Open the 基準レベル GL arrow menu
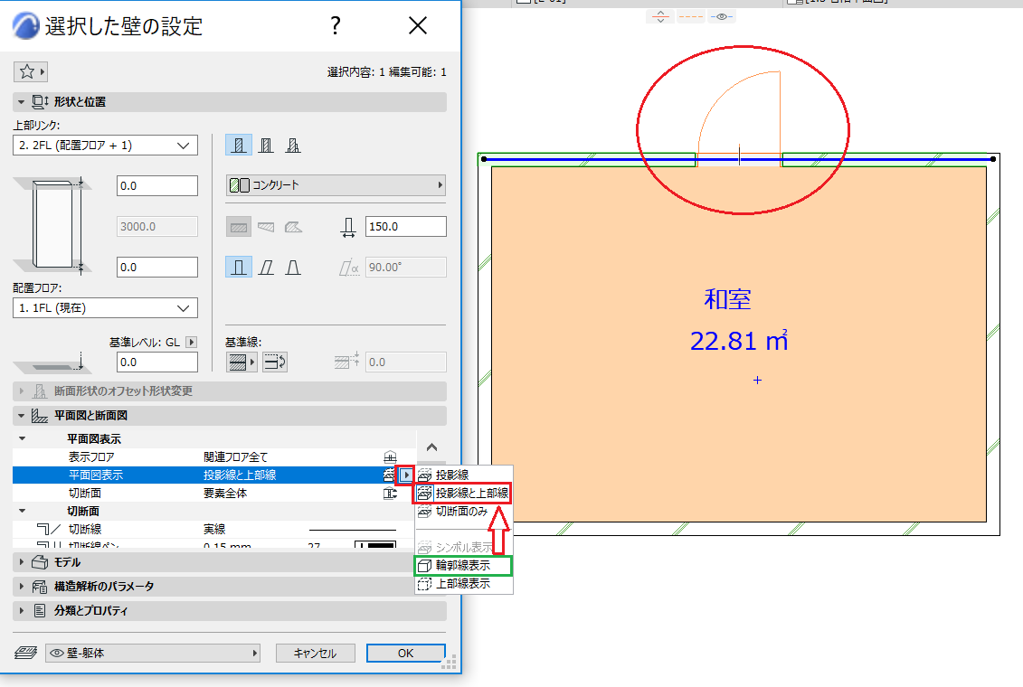 191,343
